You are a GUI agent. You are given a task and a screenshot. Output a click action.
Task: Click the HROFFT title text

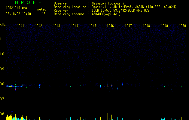31,2
